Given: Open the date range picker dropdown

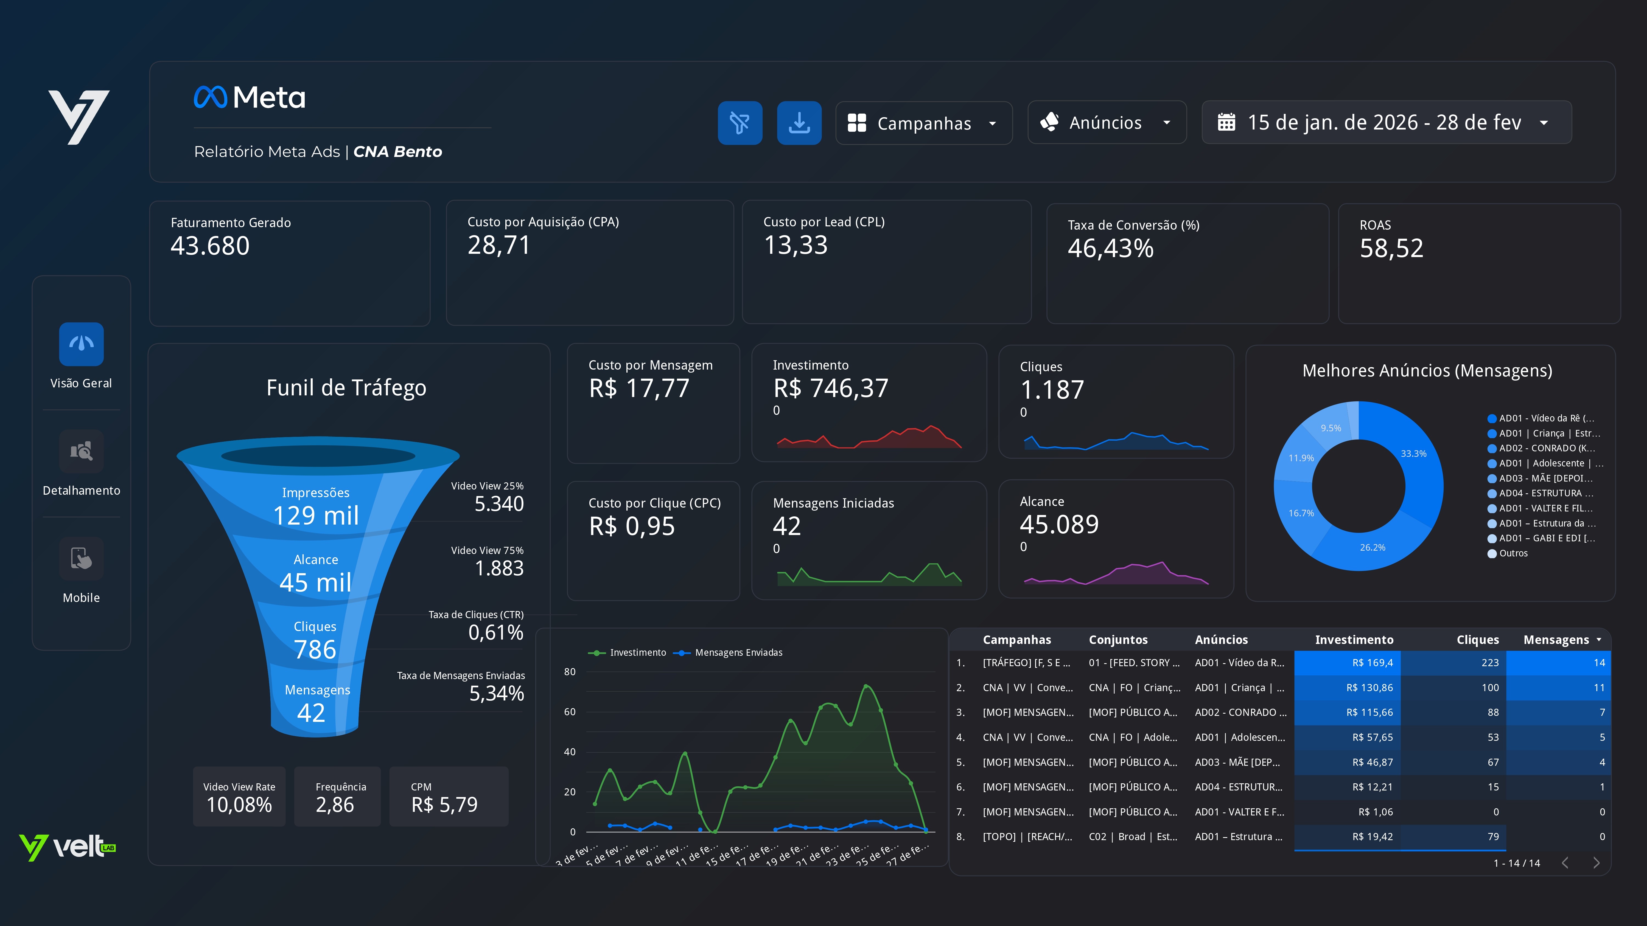Looking at the screenshot, I should [1386, 123].
